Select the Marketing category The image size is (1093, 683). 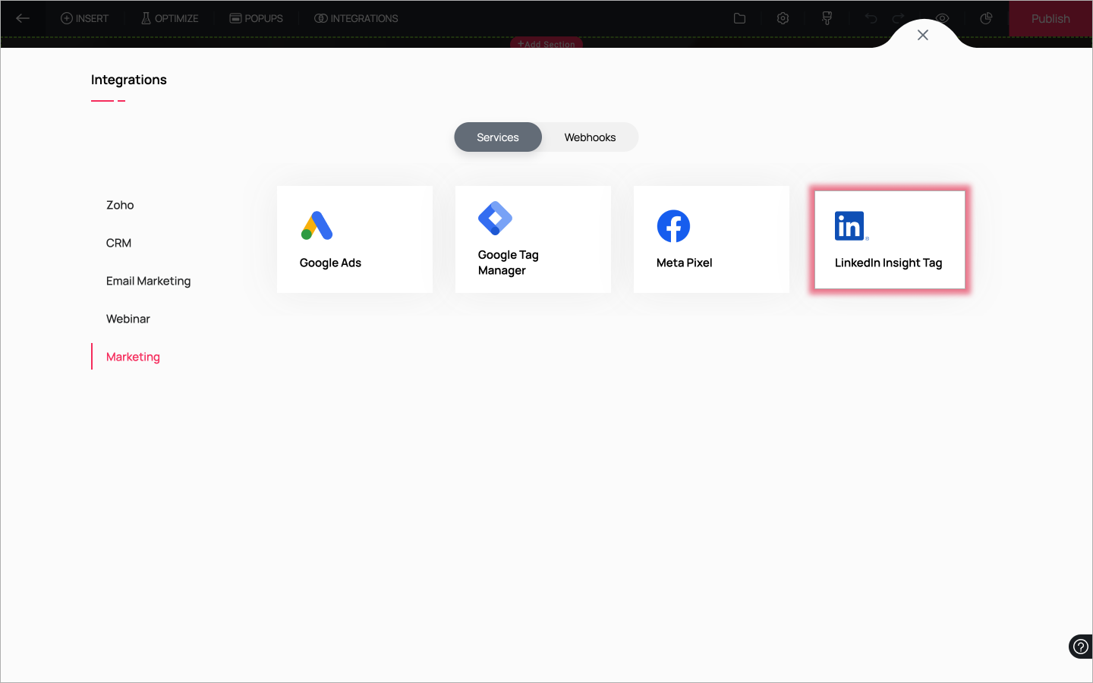click(133, 357)
